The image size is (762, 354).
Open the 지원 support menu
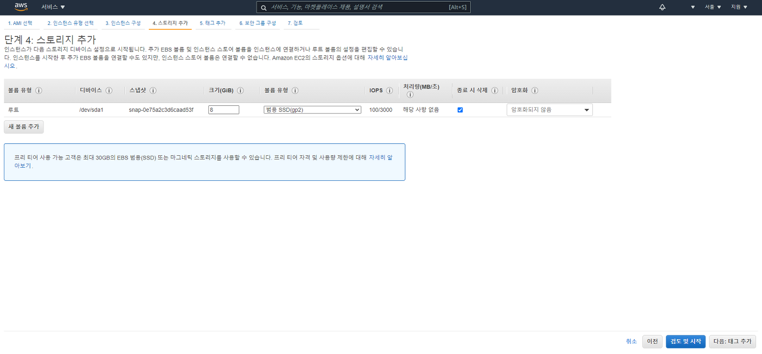[739, 7]
